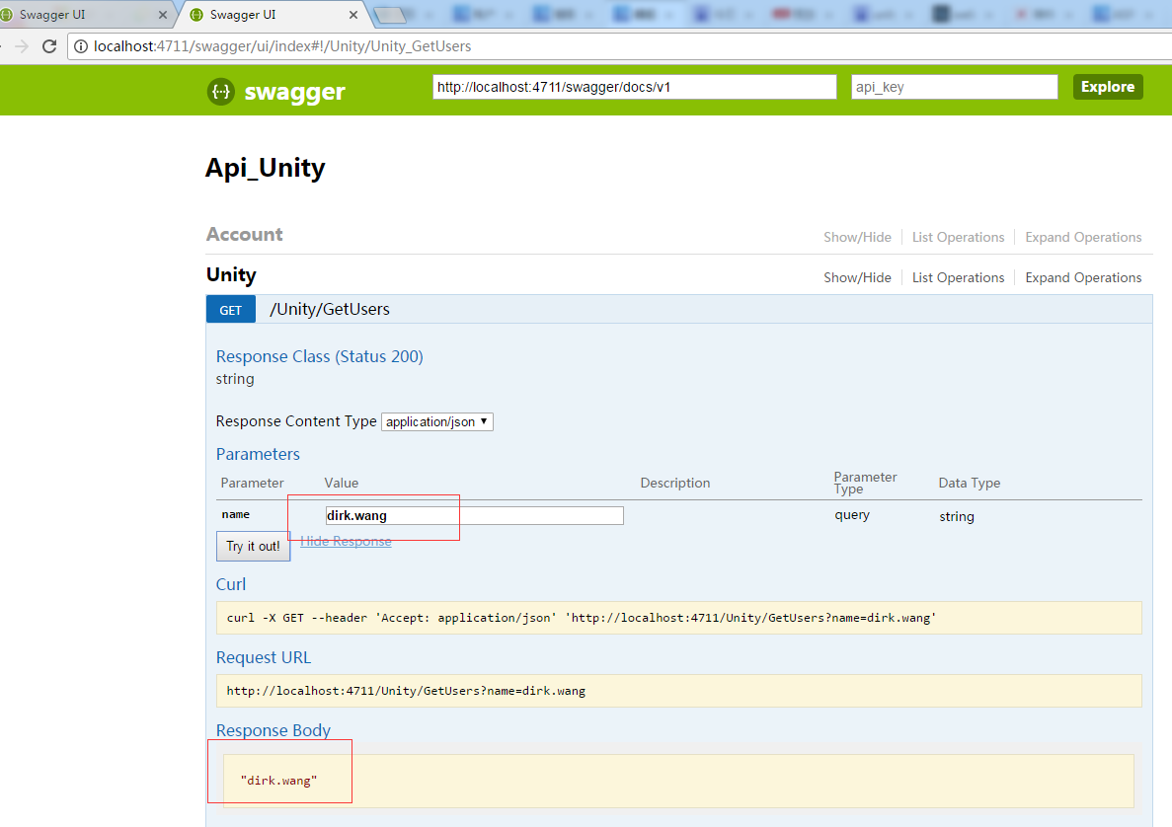Click Expand Operations for Account
The width and height of the screenshot is (1172, 827).
tap(1083, 237)
